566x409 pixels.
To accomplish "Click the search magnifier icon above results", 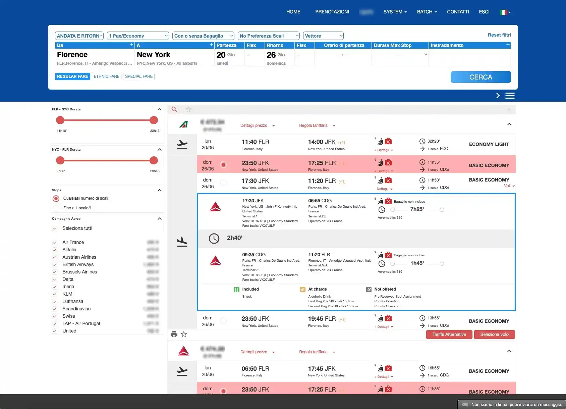I will 174,109.
